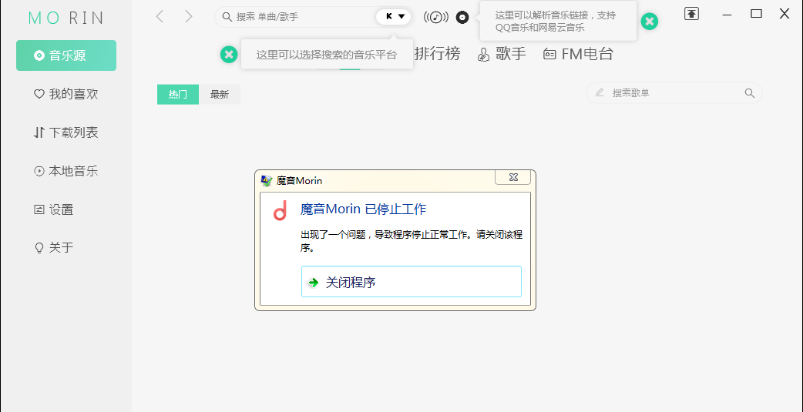Click into the 搜索歌单 playlist search field
This screenshot has height=412, width=803.
tap(674, 93)
